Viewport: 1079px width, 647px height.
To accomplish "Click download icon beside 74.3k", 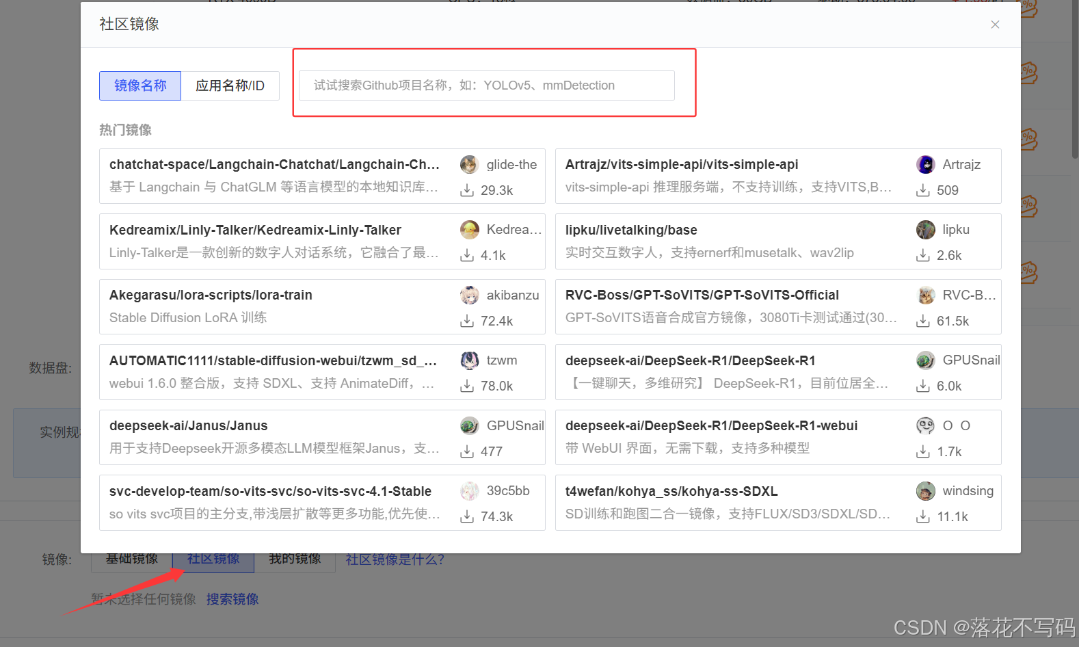I will [467, 516].
